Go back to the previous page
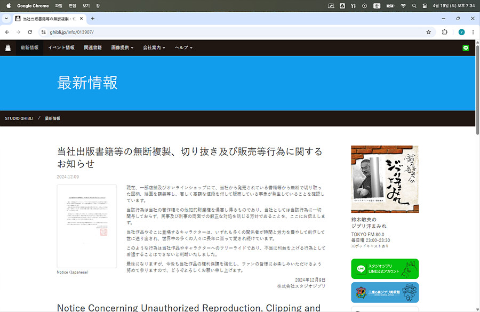This screenshot has height=312, width=480. click(x=7, y=32)
